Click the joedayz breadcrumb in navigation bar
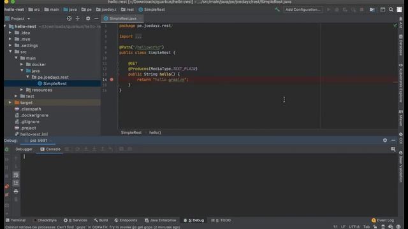The height and width of the screenshot is (229, 408). [106, 10]
